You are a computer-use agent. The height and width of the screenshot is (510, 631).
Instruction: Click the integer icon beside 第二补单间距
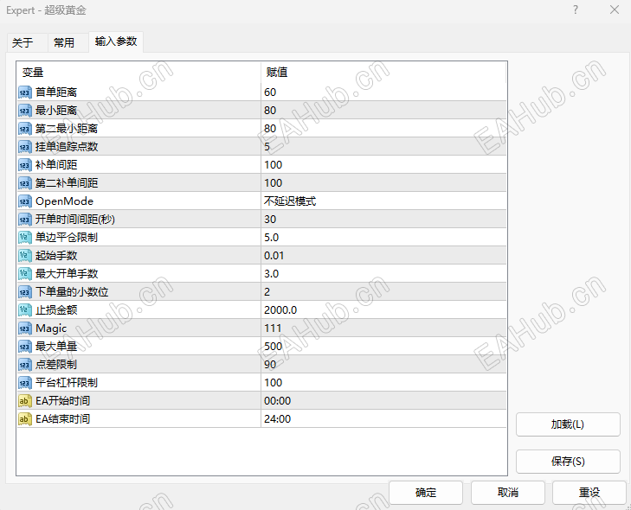click(x=24, y=183)
